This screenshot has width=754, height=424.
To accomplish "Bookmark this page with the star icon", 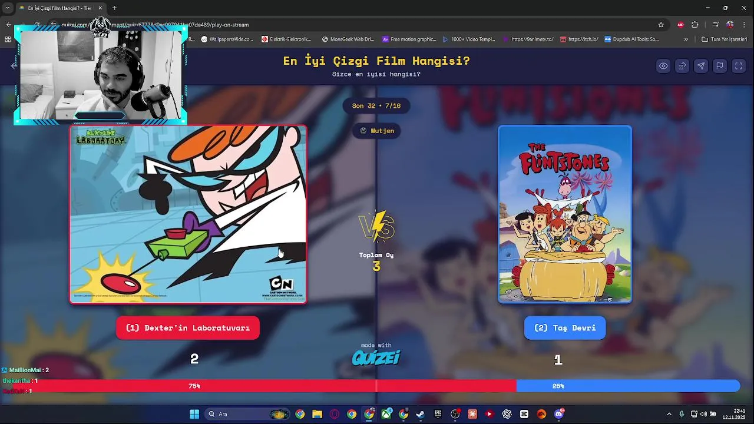I will [661, 25].
